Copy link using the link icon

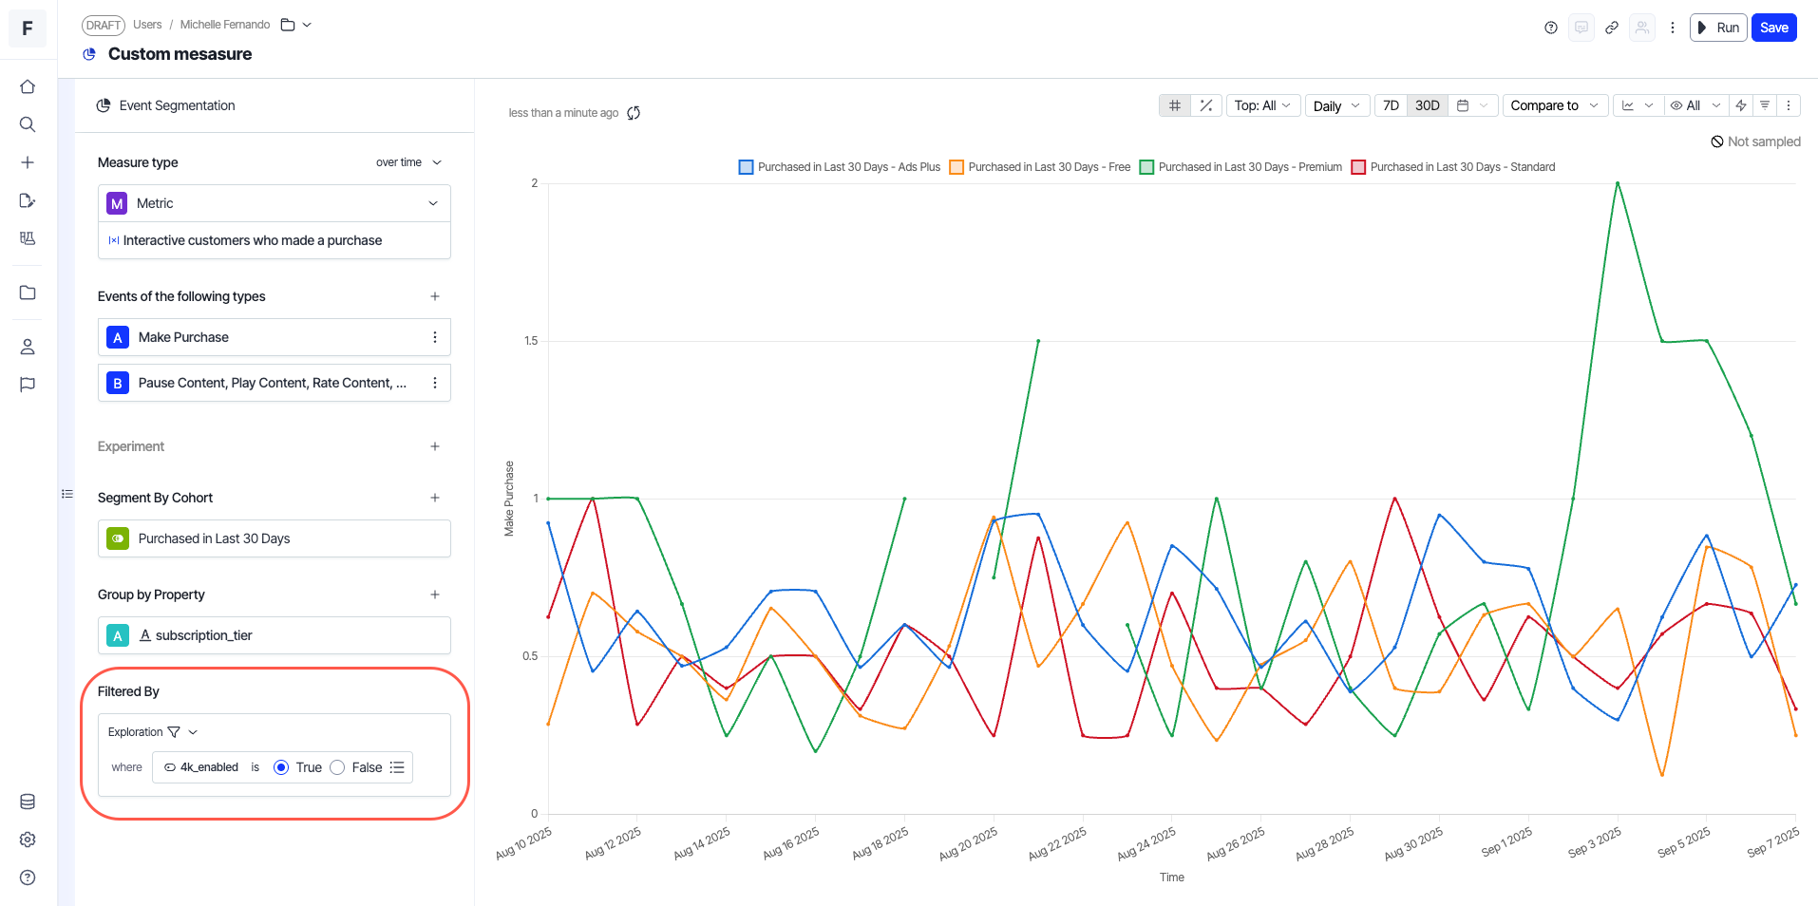pos(1612,28)
